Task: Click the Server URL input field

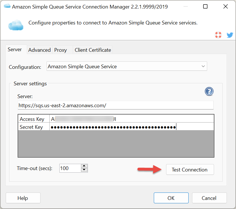Action: tap(116, 105)
